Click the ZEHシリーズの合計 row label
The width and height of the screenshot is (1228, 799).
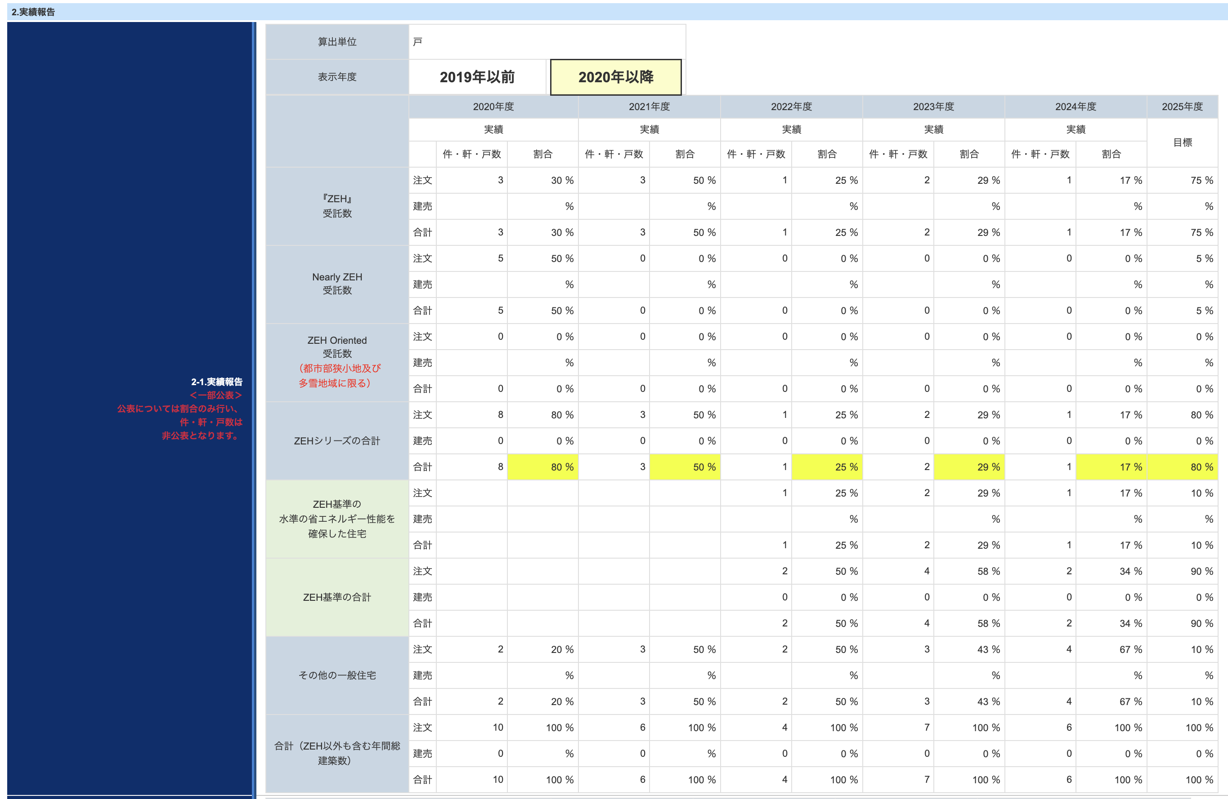tap(337, 441)
